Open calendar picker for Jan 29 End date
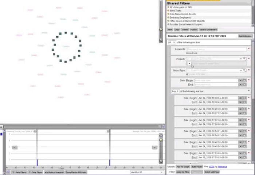 (244, 102)
